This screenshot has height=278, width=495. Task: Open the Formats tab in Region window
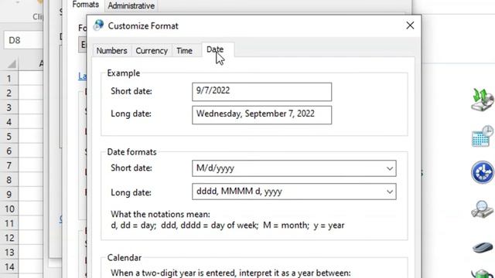[86, 5]
